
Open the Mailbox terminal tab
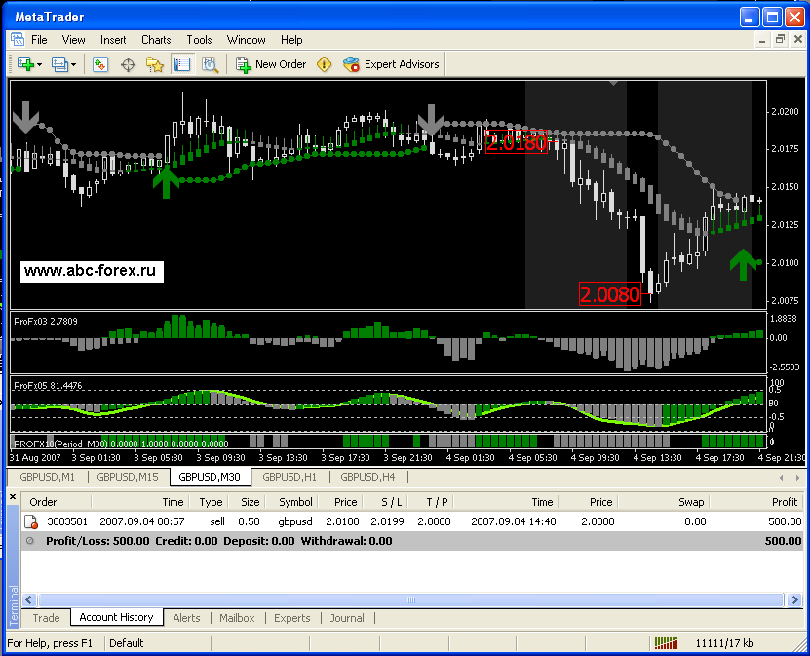[x=237, y=618]
